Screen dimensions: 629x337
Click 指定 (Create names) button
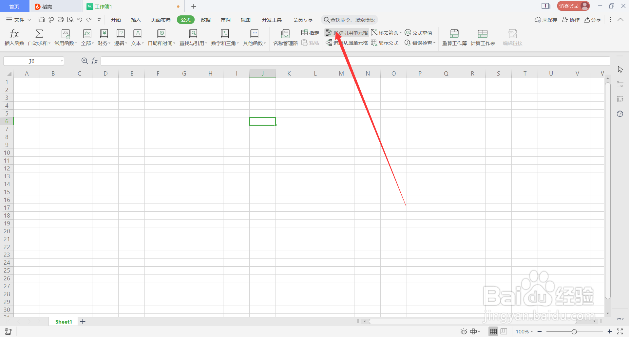[310, 33]
